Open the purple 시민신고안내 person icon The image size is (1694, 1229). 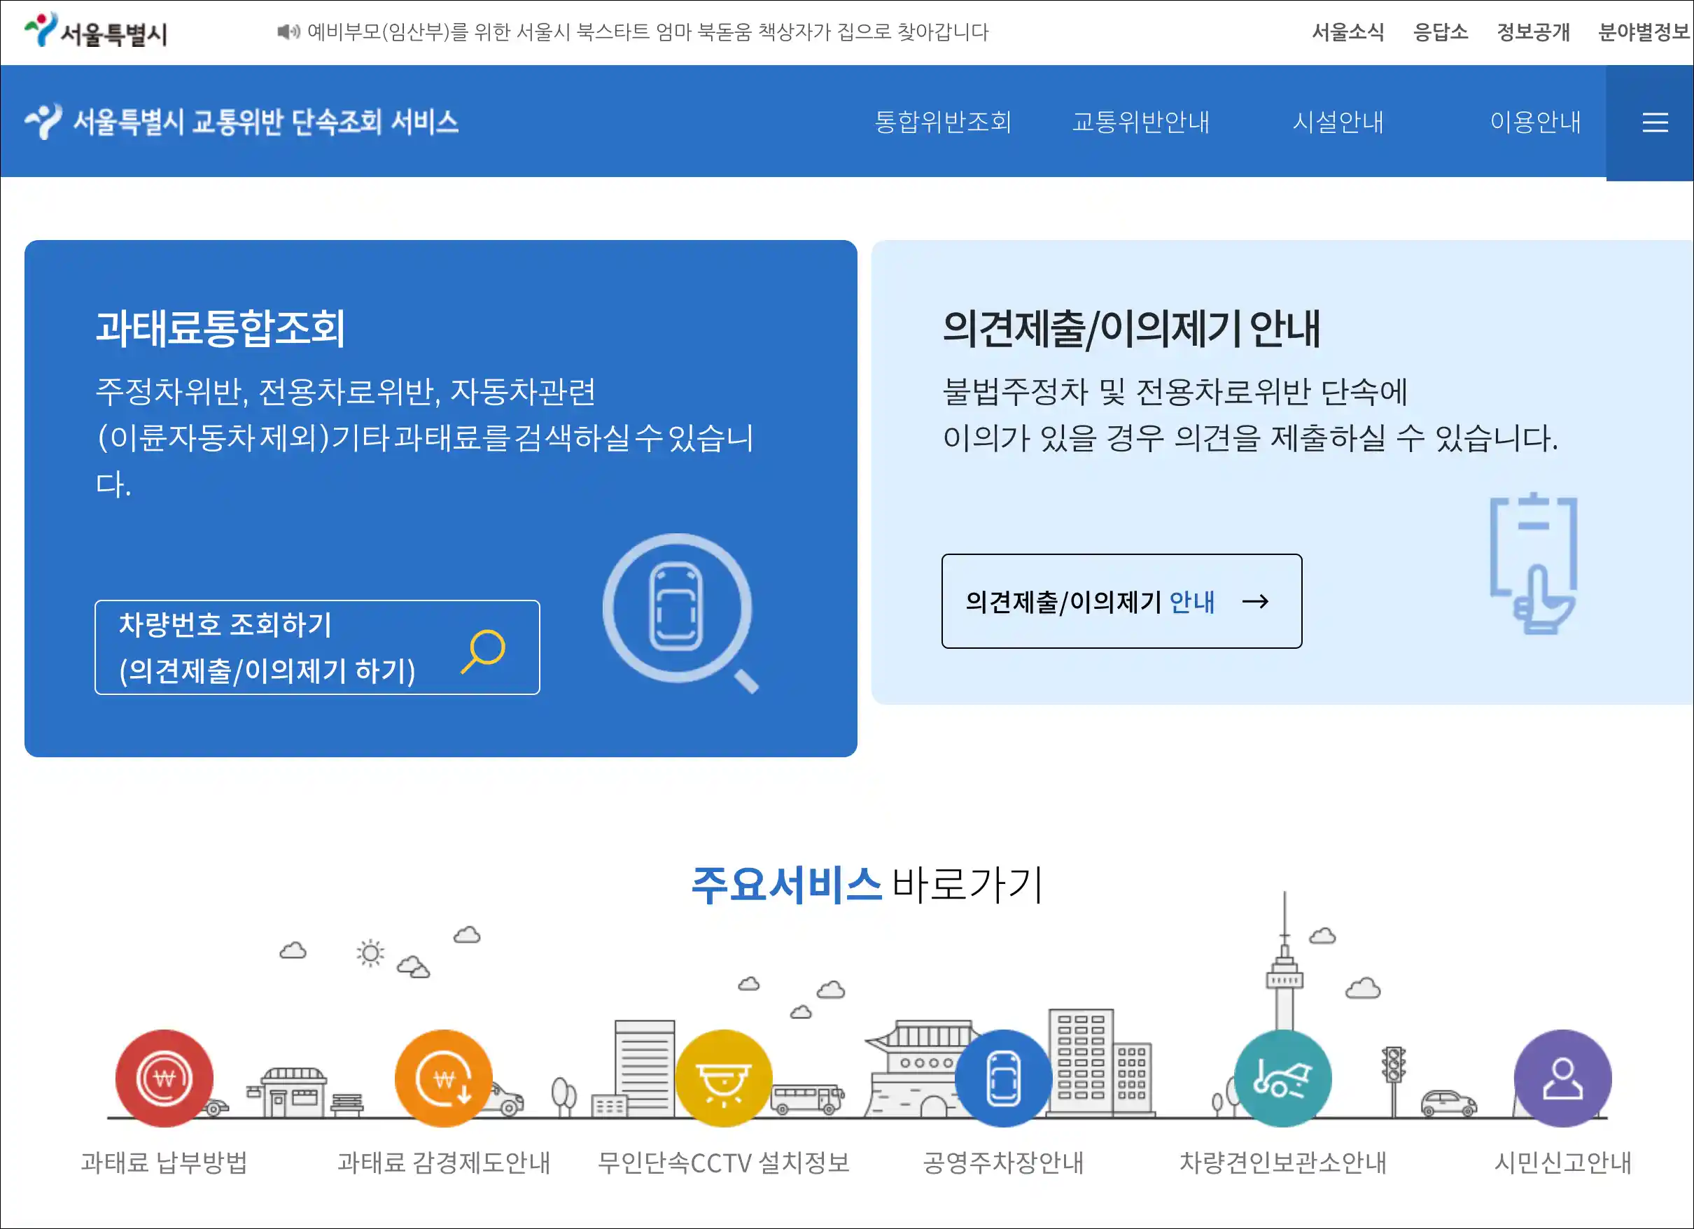(x=1562, y=1079)
